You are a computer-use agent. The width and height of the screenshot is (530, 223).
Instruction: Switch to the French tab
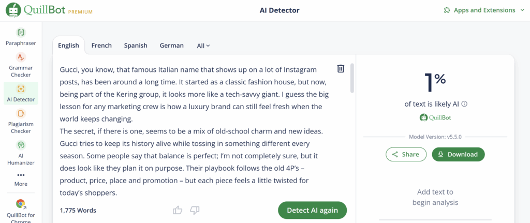click(x=101, y=46)
